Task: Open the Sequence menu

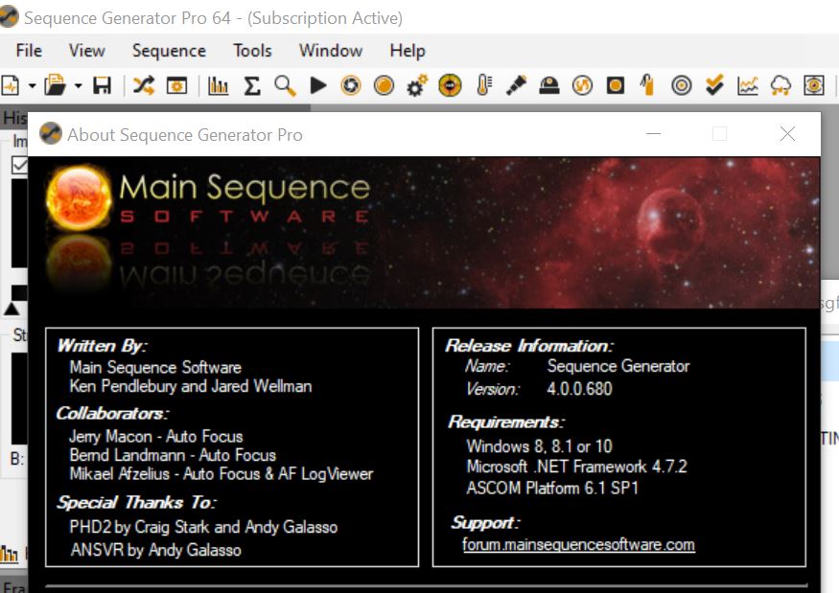Action: click(169, 51)
